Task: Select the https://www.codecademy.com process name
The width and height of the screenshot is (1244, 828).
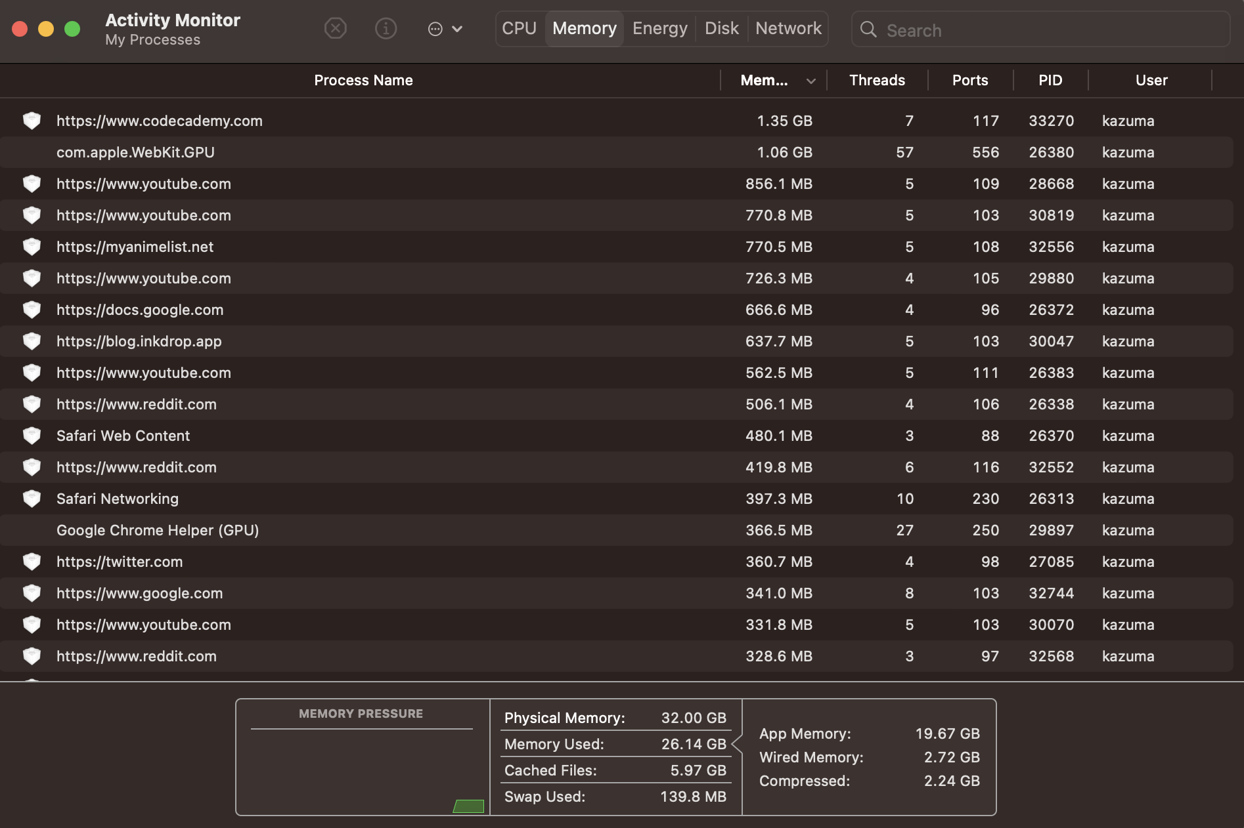Action: [160, 121]
